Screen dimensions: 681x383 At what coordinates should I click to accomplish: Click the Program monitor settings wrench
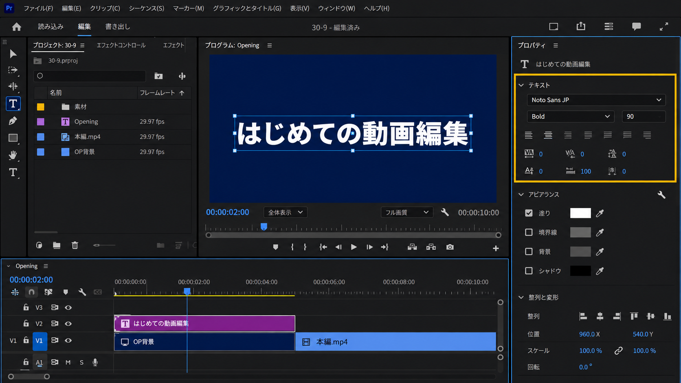tap(445, 212)
